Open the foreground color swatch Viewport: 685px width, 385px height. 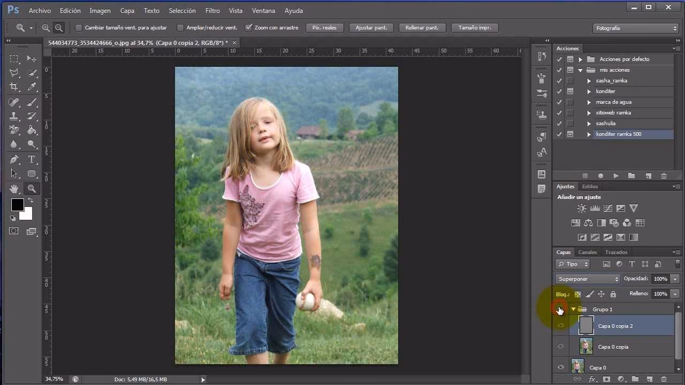click(18, 205)
